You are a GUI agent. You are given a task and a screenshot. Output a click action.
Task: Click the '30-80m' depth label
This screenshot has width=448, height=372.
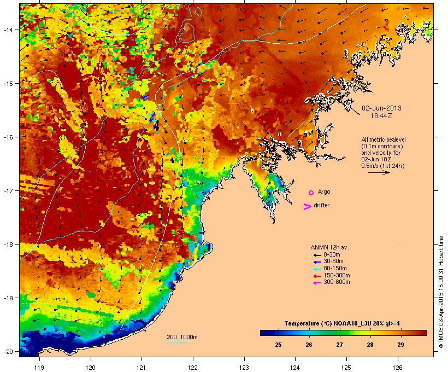(x=333, y=261)
